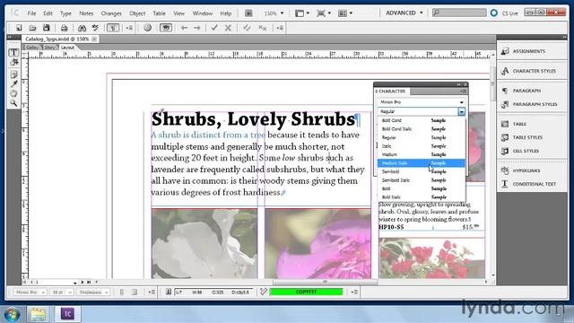The width and height of the screenshot is (574, 323).
Task: Open the File menu
Action: [x=31, y=13]
